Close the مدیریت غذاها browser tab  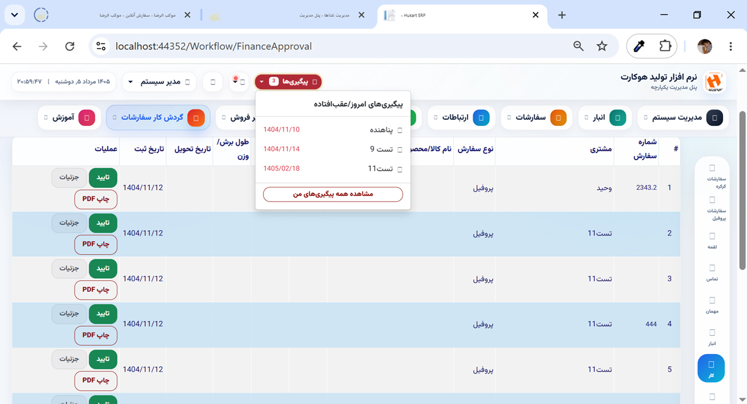tap(361, 16)
